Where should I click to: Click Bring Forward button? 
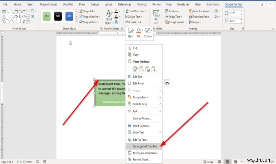175,22
